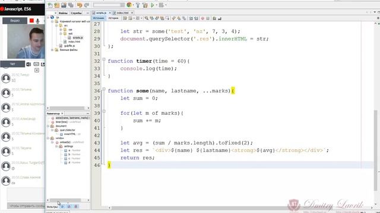The height and width of the screenshot is (213, 380).
Task: Close the index.html editor tab
Action: coord(132,13)
